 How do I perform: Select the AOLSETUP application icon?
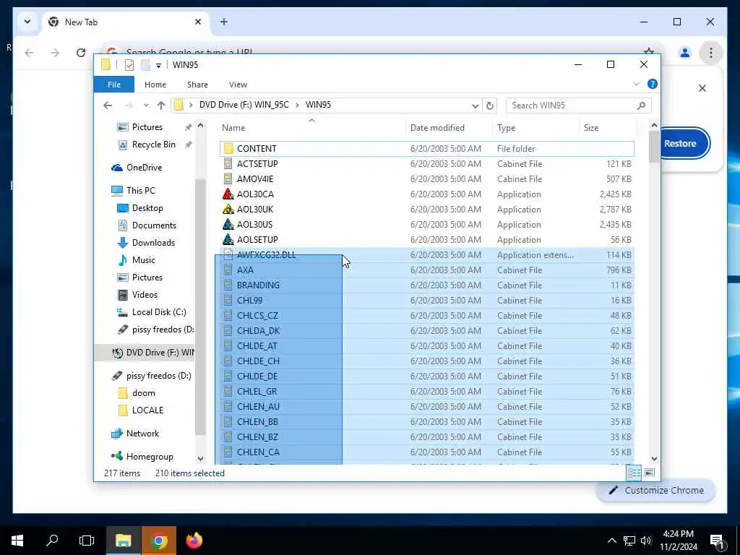click(x=228, y=239)
